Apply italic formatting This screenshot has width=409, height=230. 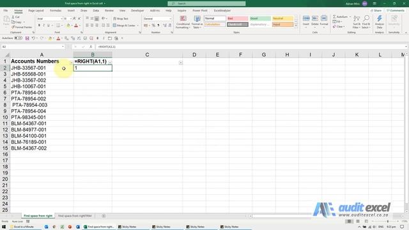[x=43, y=26]
